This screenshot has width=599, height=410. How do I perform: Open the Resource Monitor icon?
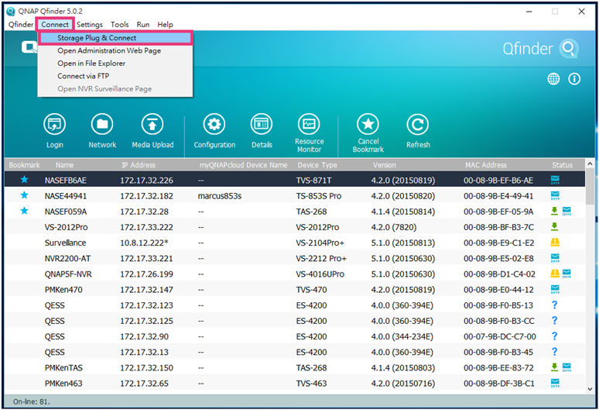coord(309,125)
